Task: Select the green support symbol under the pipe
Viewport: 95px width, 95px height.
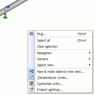Action: click(5, 16)
